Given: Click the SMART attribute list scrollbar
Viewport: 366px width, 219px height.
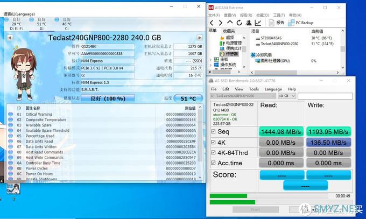Looking at the screenshot, I should pyautogui.click(x=200, y=143).
